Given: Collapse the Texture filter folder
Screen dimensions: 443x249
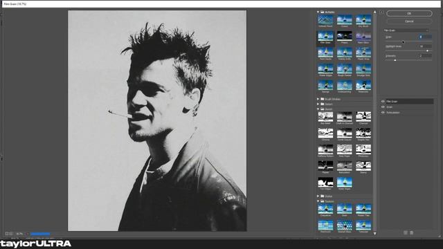Looking at the screenshot, I should click(x=318, y=201).
